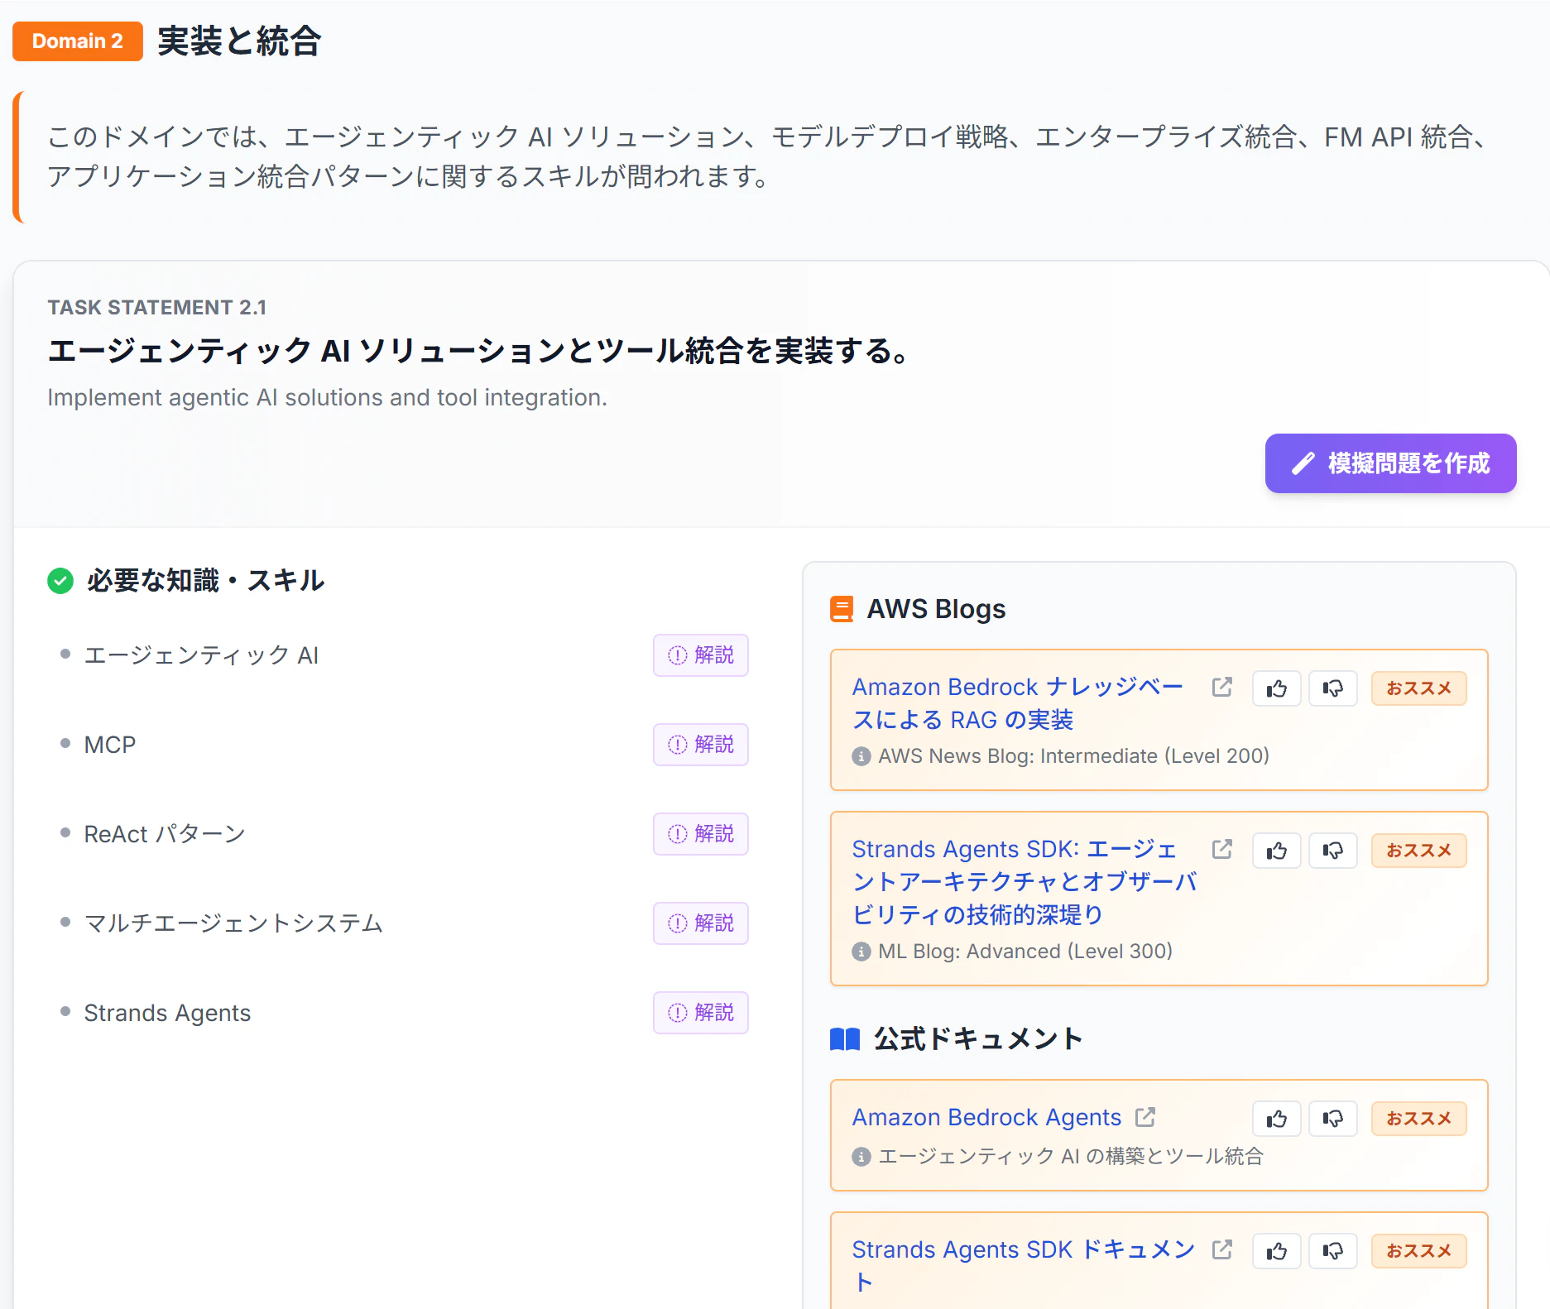
Task: Open the Amazon Bedrock ナレッジベース RAG blog link
Action: pos(1017,703)
